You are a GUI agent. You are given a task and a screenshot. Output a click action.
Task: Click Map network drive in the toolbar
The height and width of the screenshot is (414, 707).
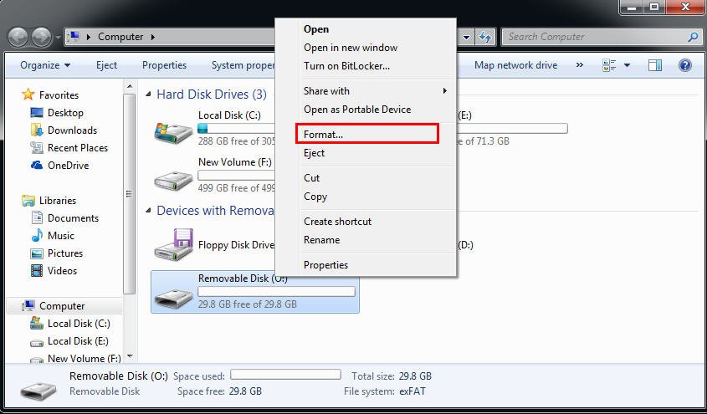coord(516,65)
